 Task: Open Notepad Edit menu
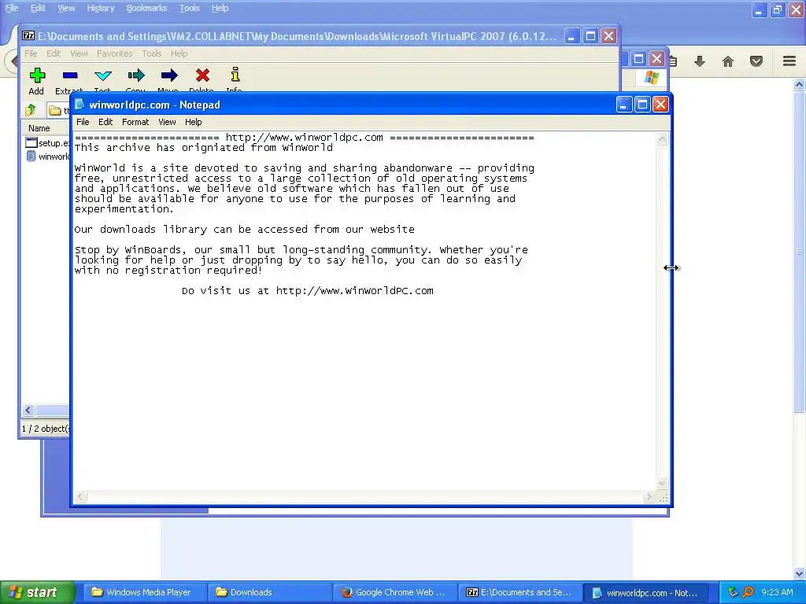point(105,122)
